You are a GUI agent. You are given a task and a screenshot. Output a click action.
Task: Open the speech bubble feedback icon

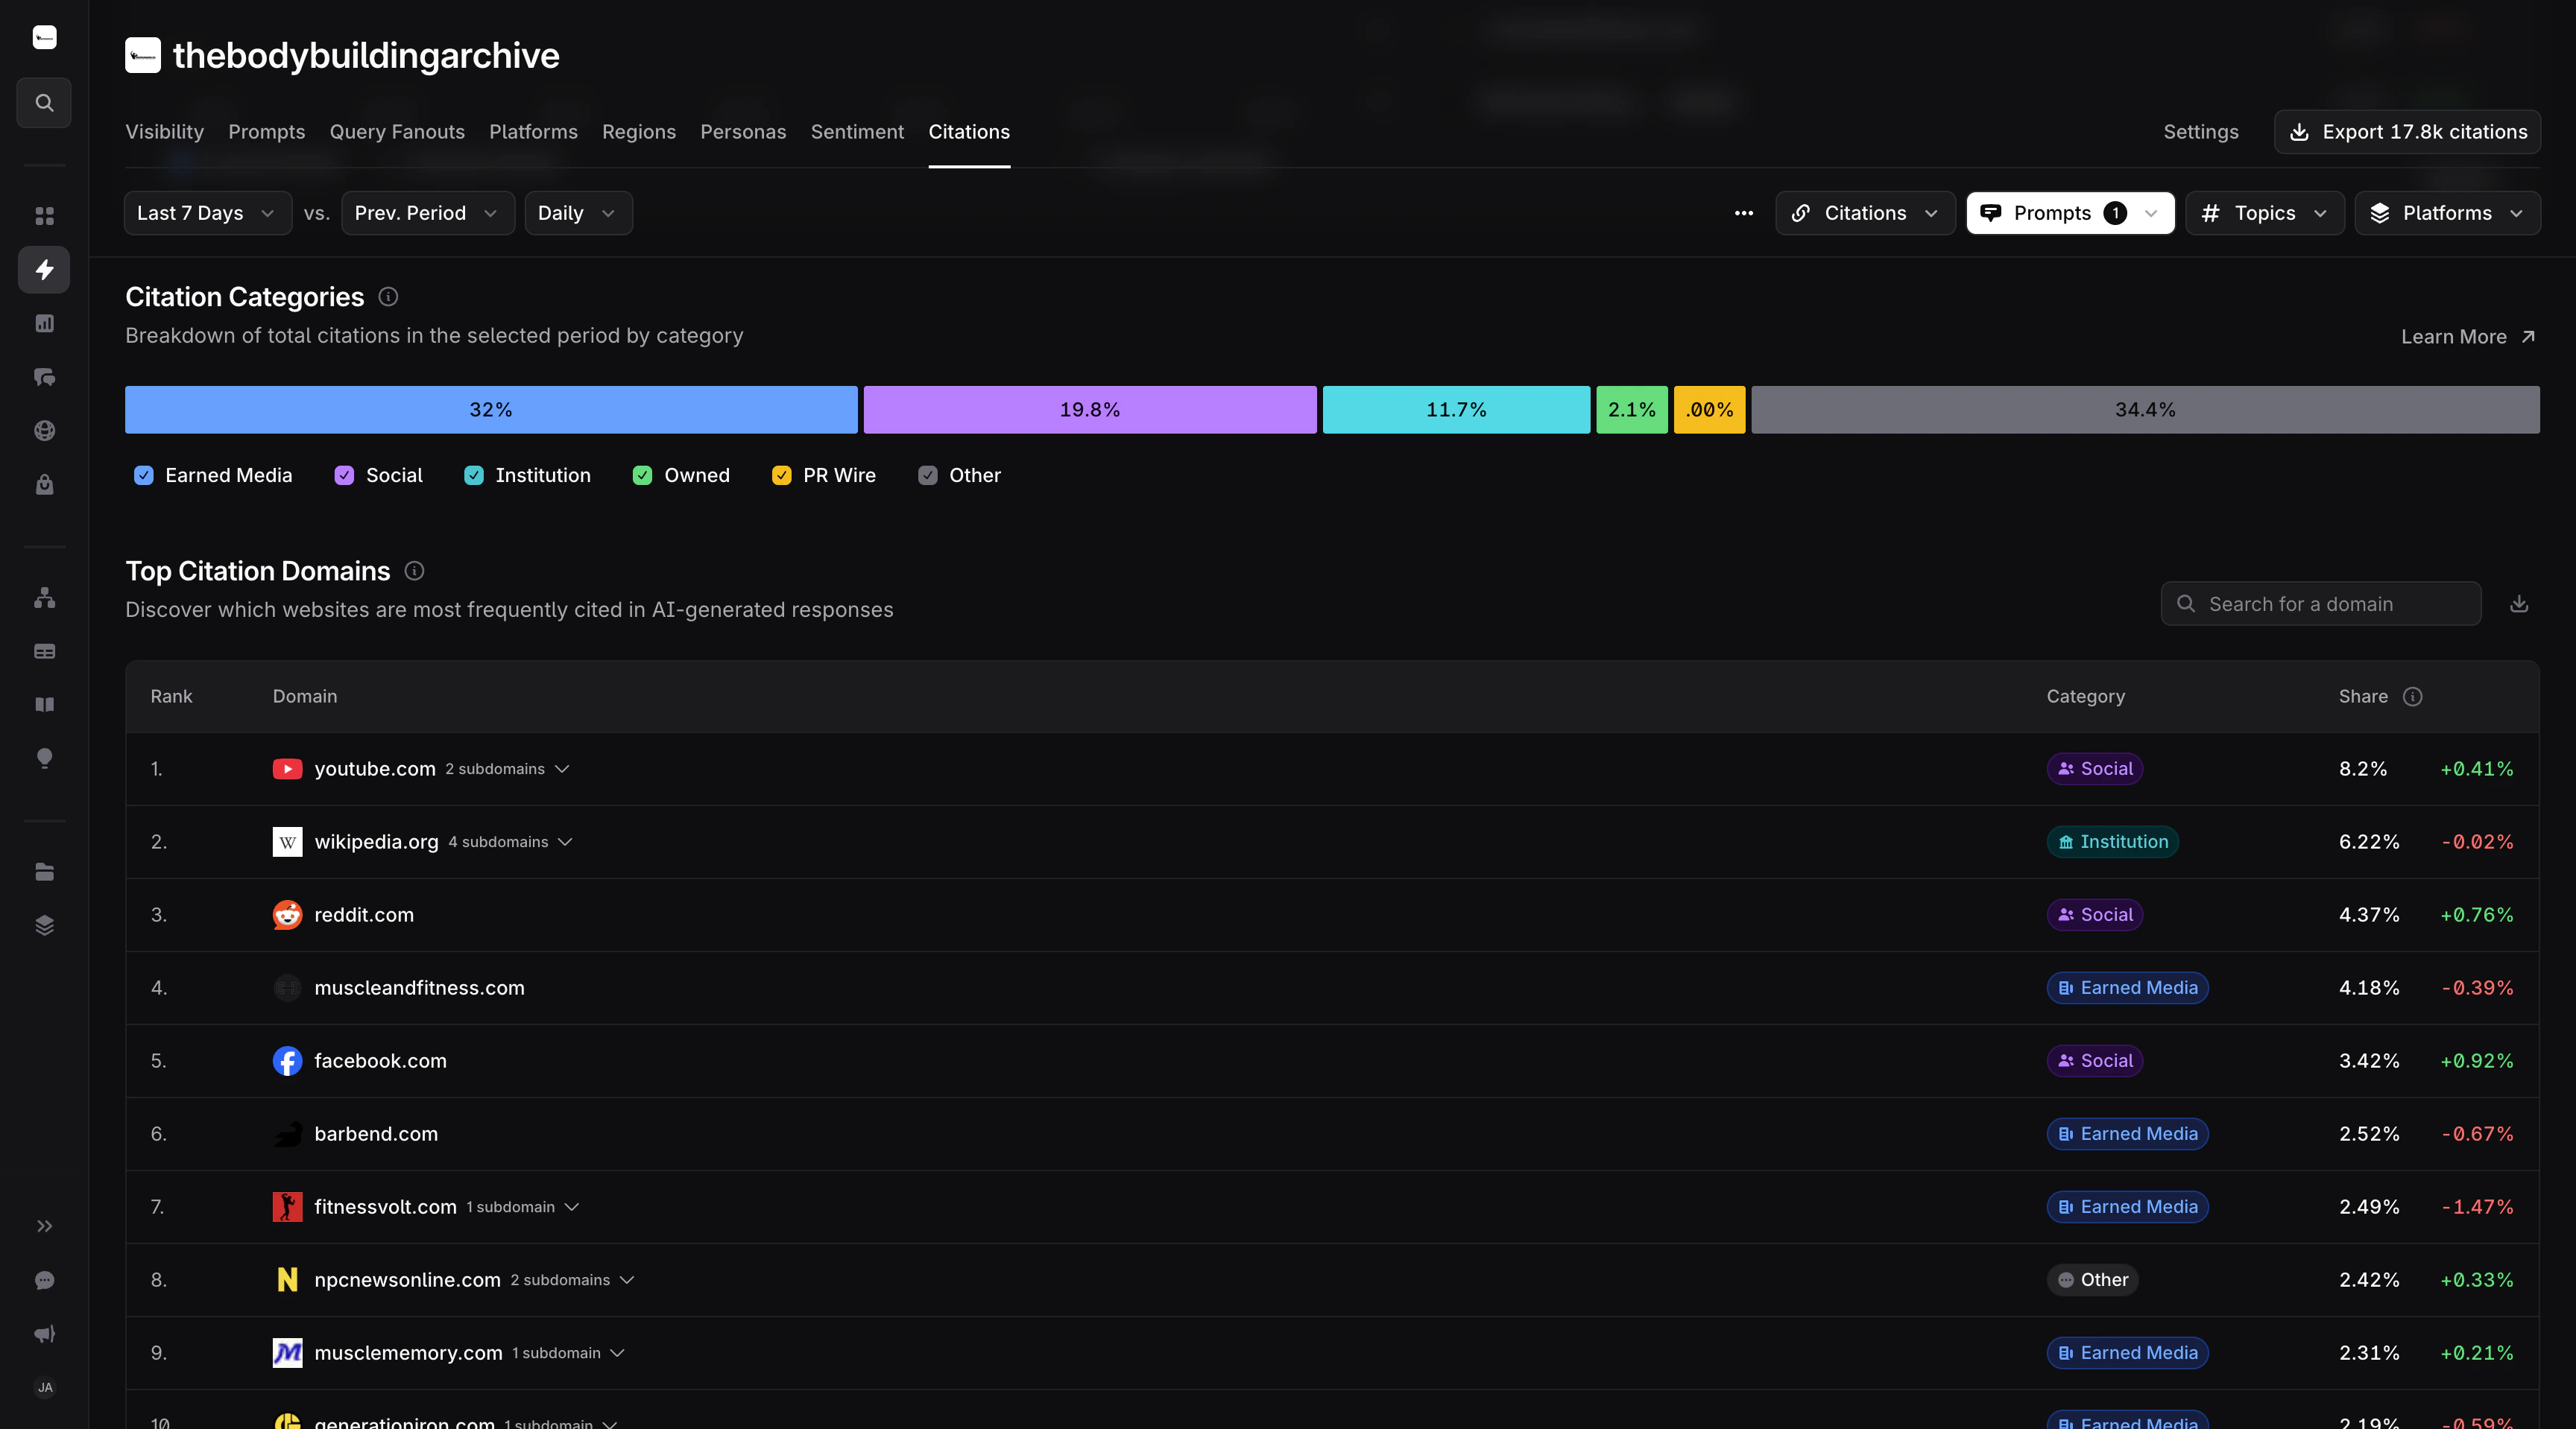tap(44, 1280)
